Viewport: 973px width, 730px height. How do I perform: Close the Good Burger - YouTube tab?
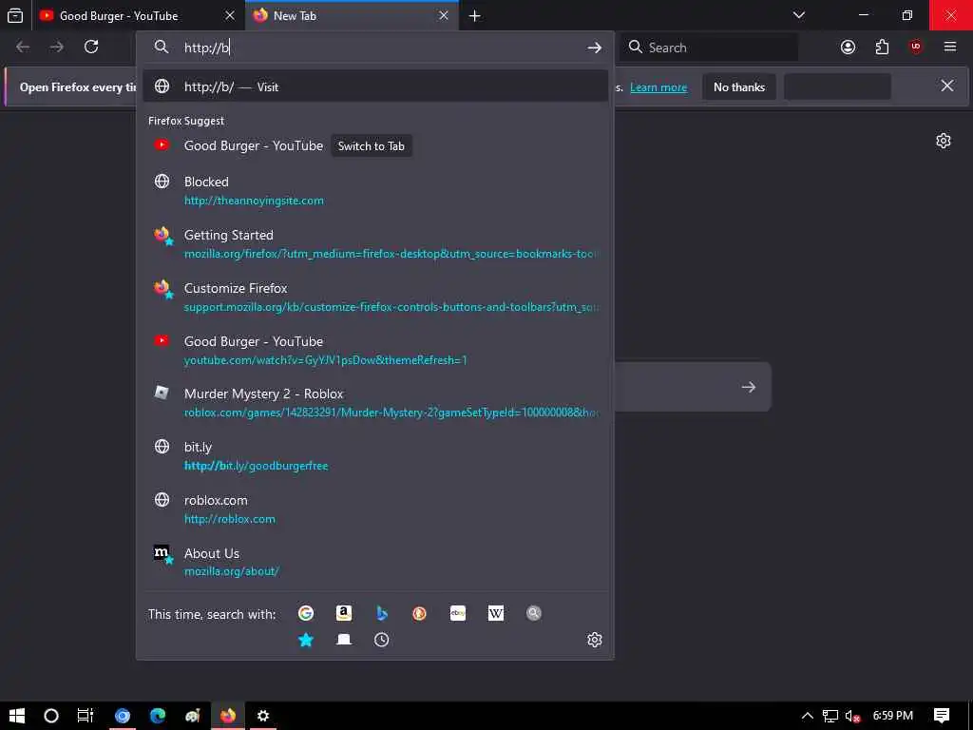pos(230,15)
